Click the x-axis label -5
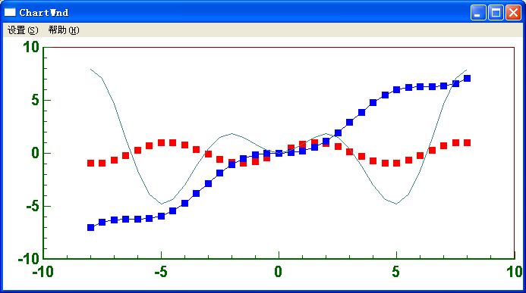The image size is (526, 293). point(161,272)
